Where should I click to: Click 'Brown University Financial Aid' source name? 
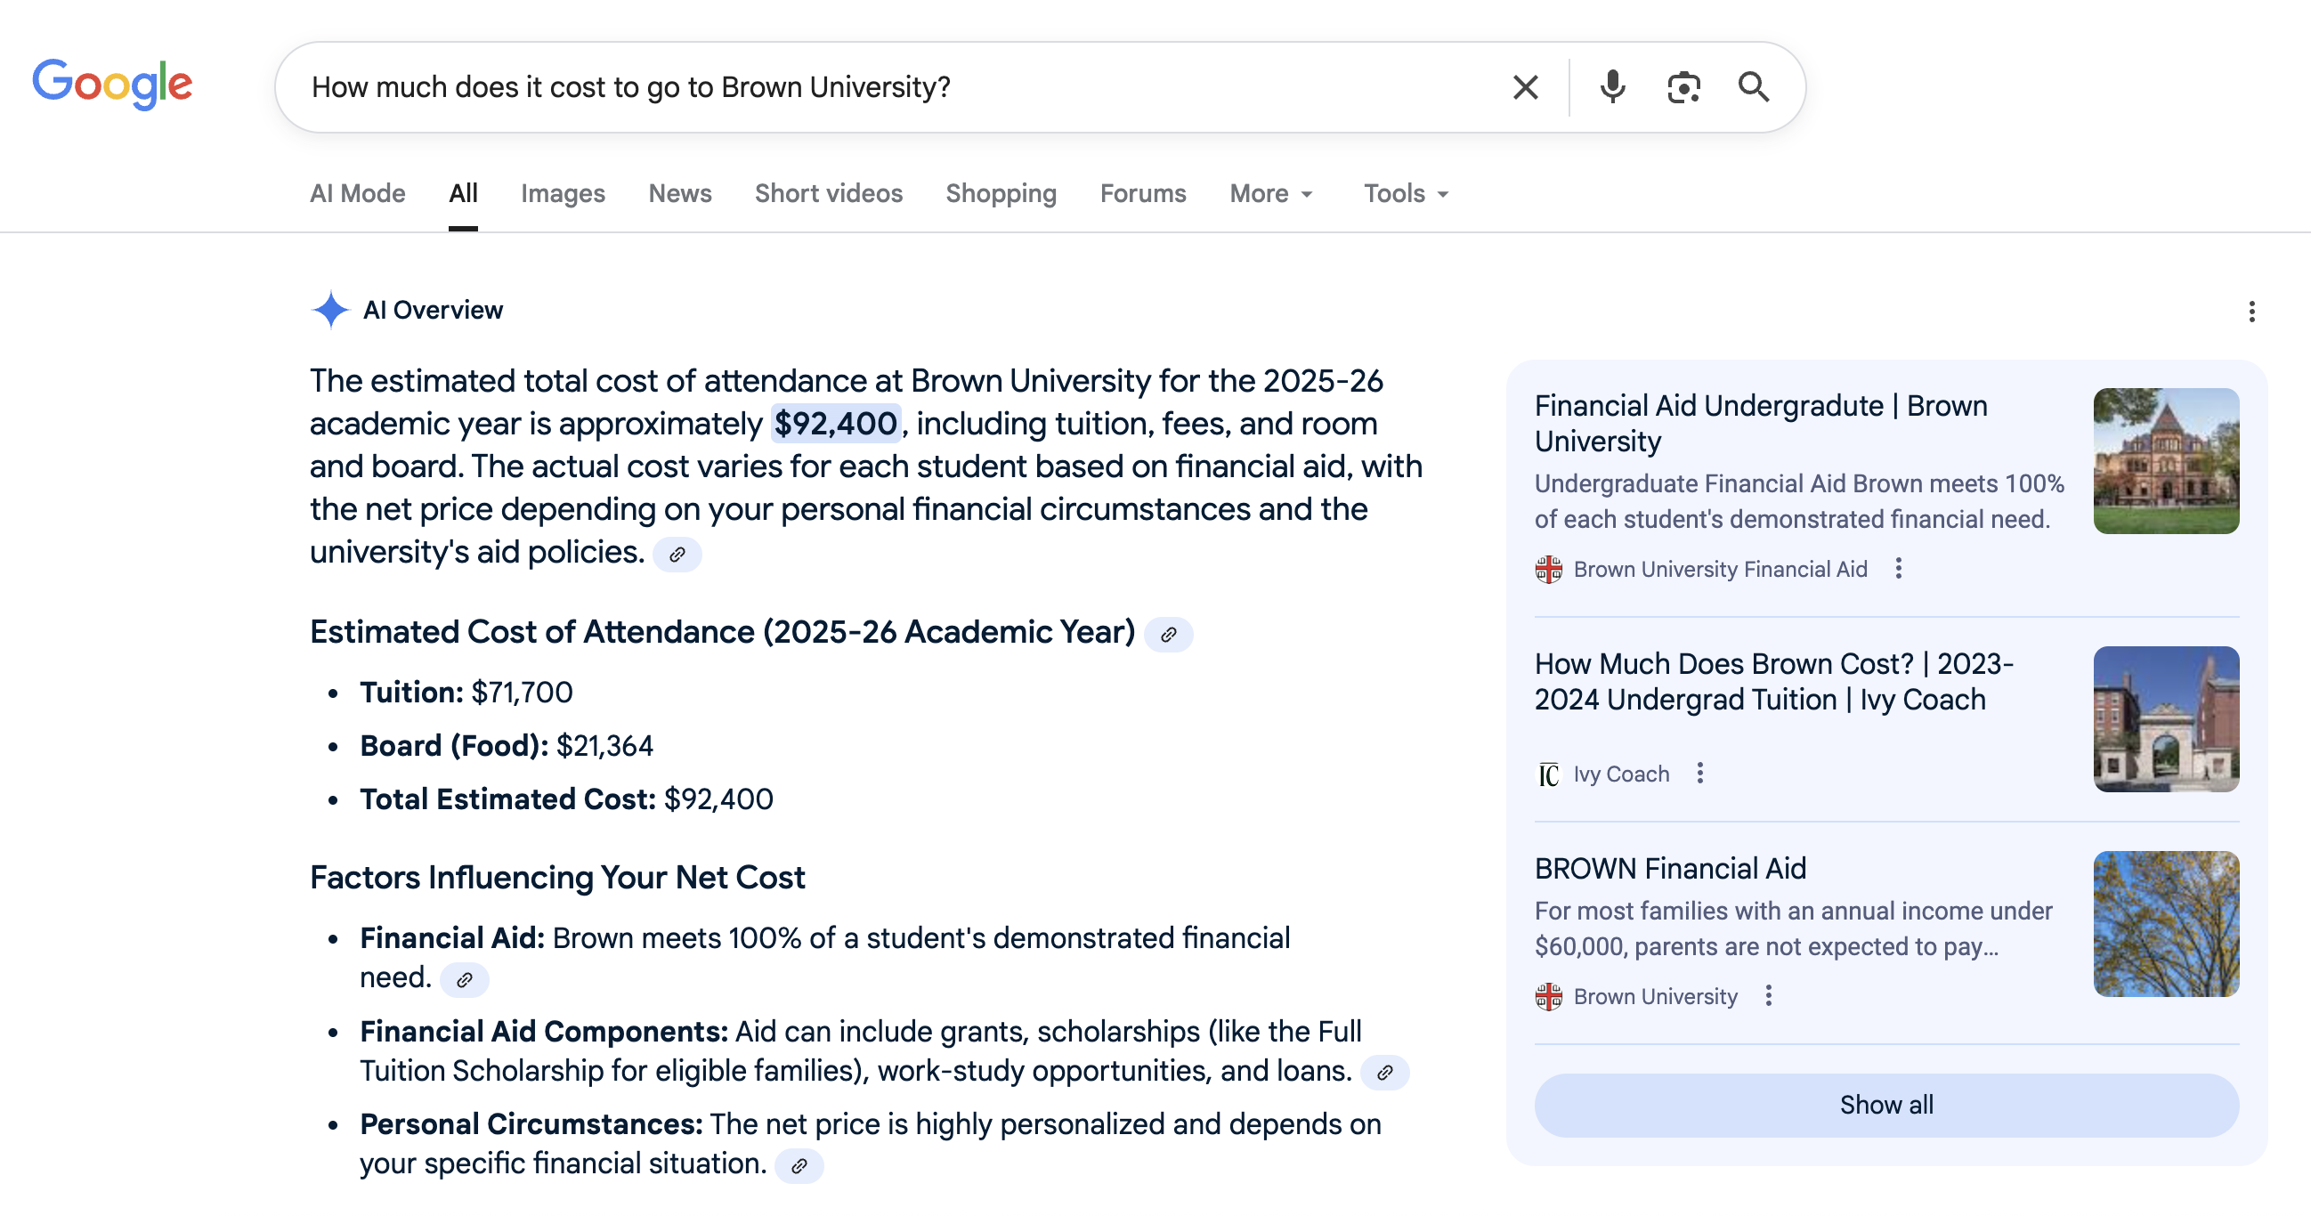tap(1720, 569)
